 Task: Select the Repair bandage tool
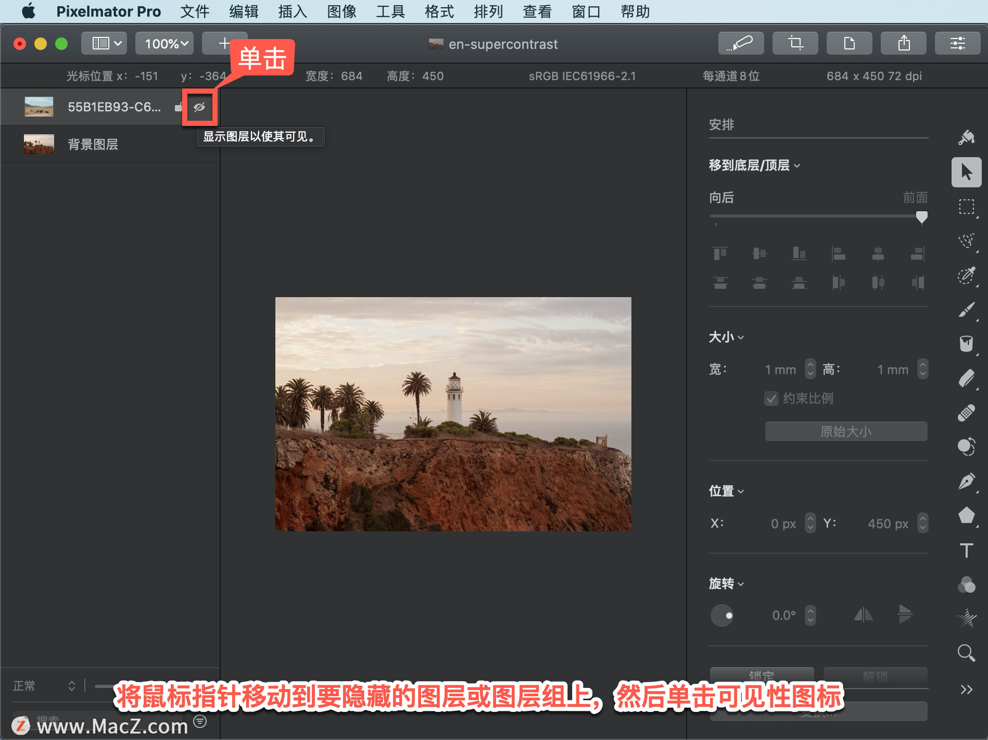[966, 413]
